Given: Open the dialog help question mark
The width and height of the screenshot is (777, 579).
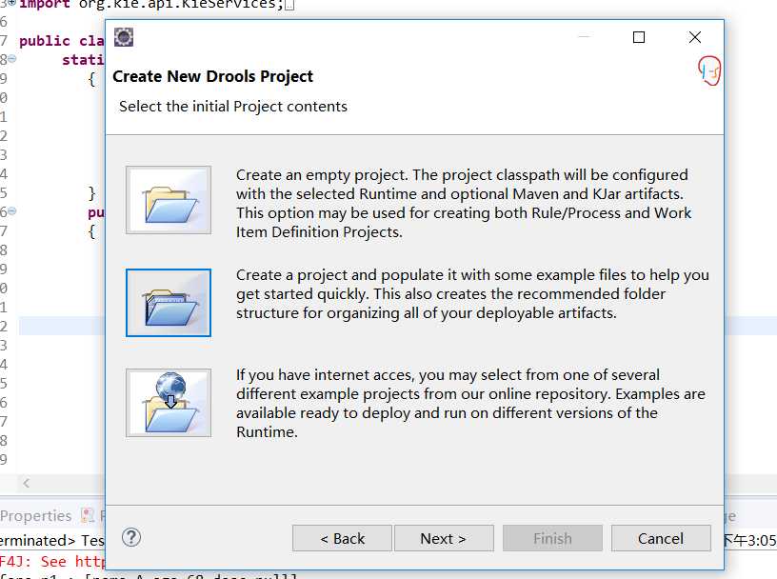Looking at the screenshot, I should 131,537.
